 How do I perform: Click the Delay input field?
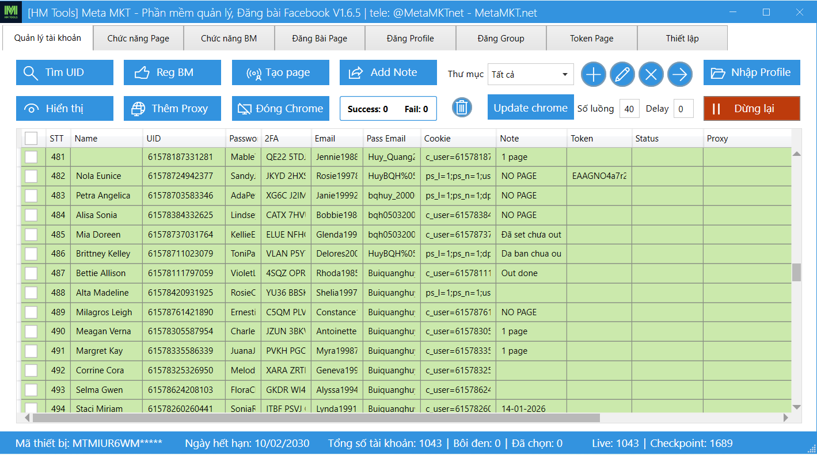pos(683,109)
